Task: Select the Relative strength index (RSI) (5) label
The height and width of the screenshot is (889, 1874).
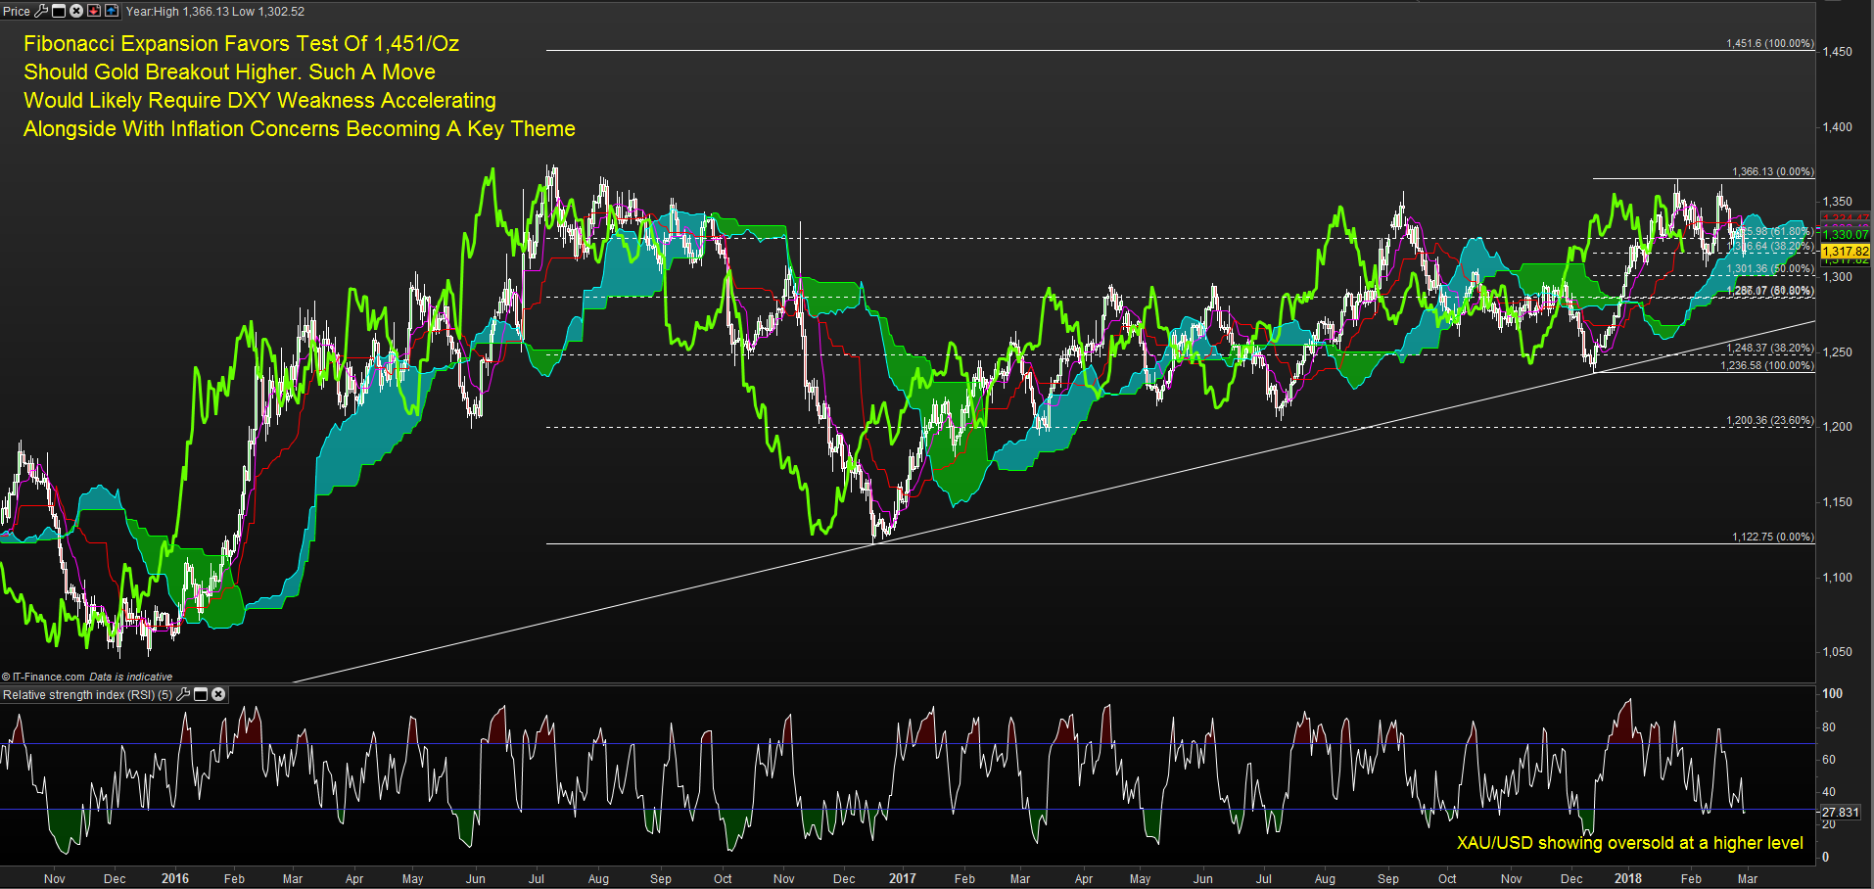Action: pyautogui.click(x=88, y=695)
